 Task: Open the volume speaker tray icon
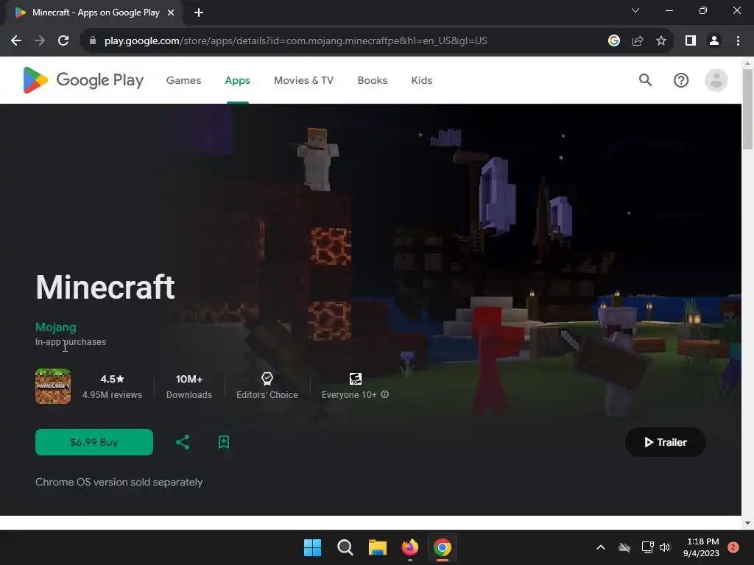[x=665, y=547]
